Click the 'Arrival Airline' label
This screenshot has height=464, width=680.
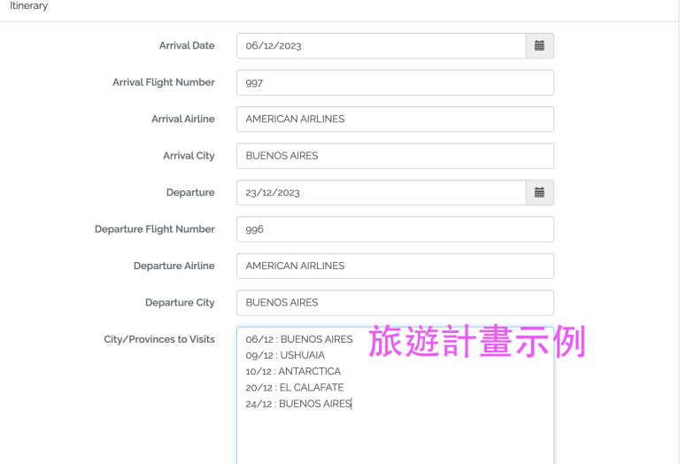click(183, 119)
